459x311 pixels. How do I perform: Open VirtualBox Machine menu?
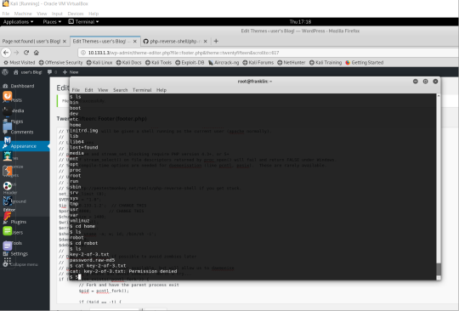click(23, 14)
